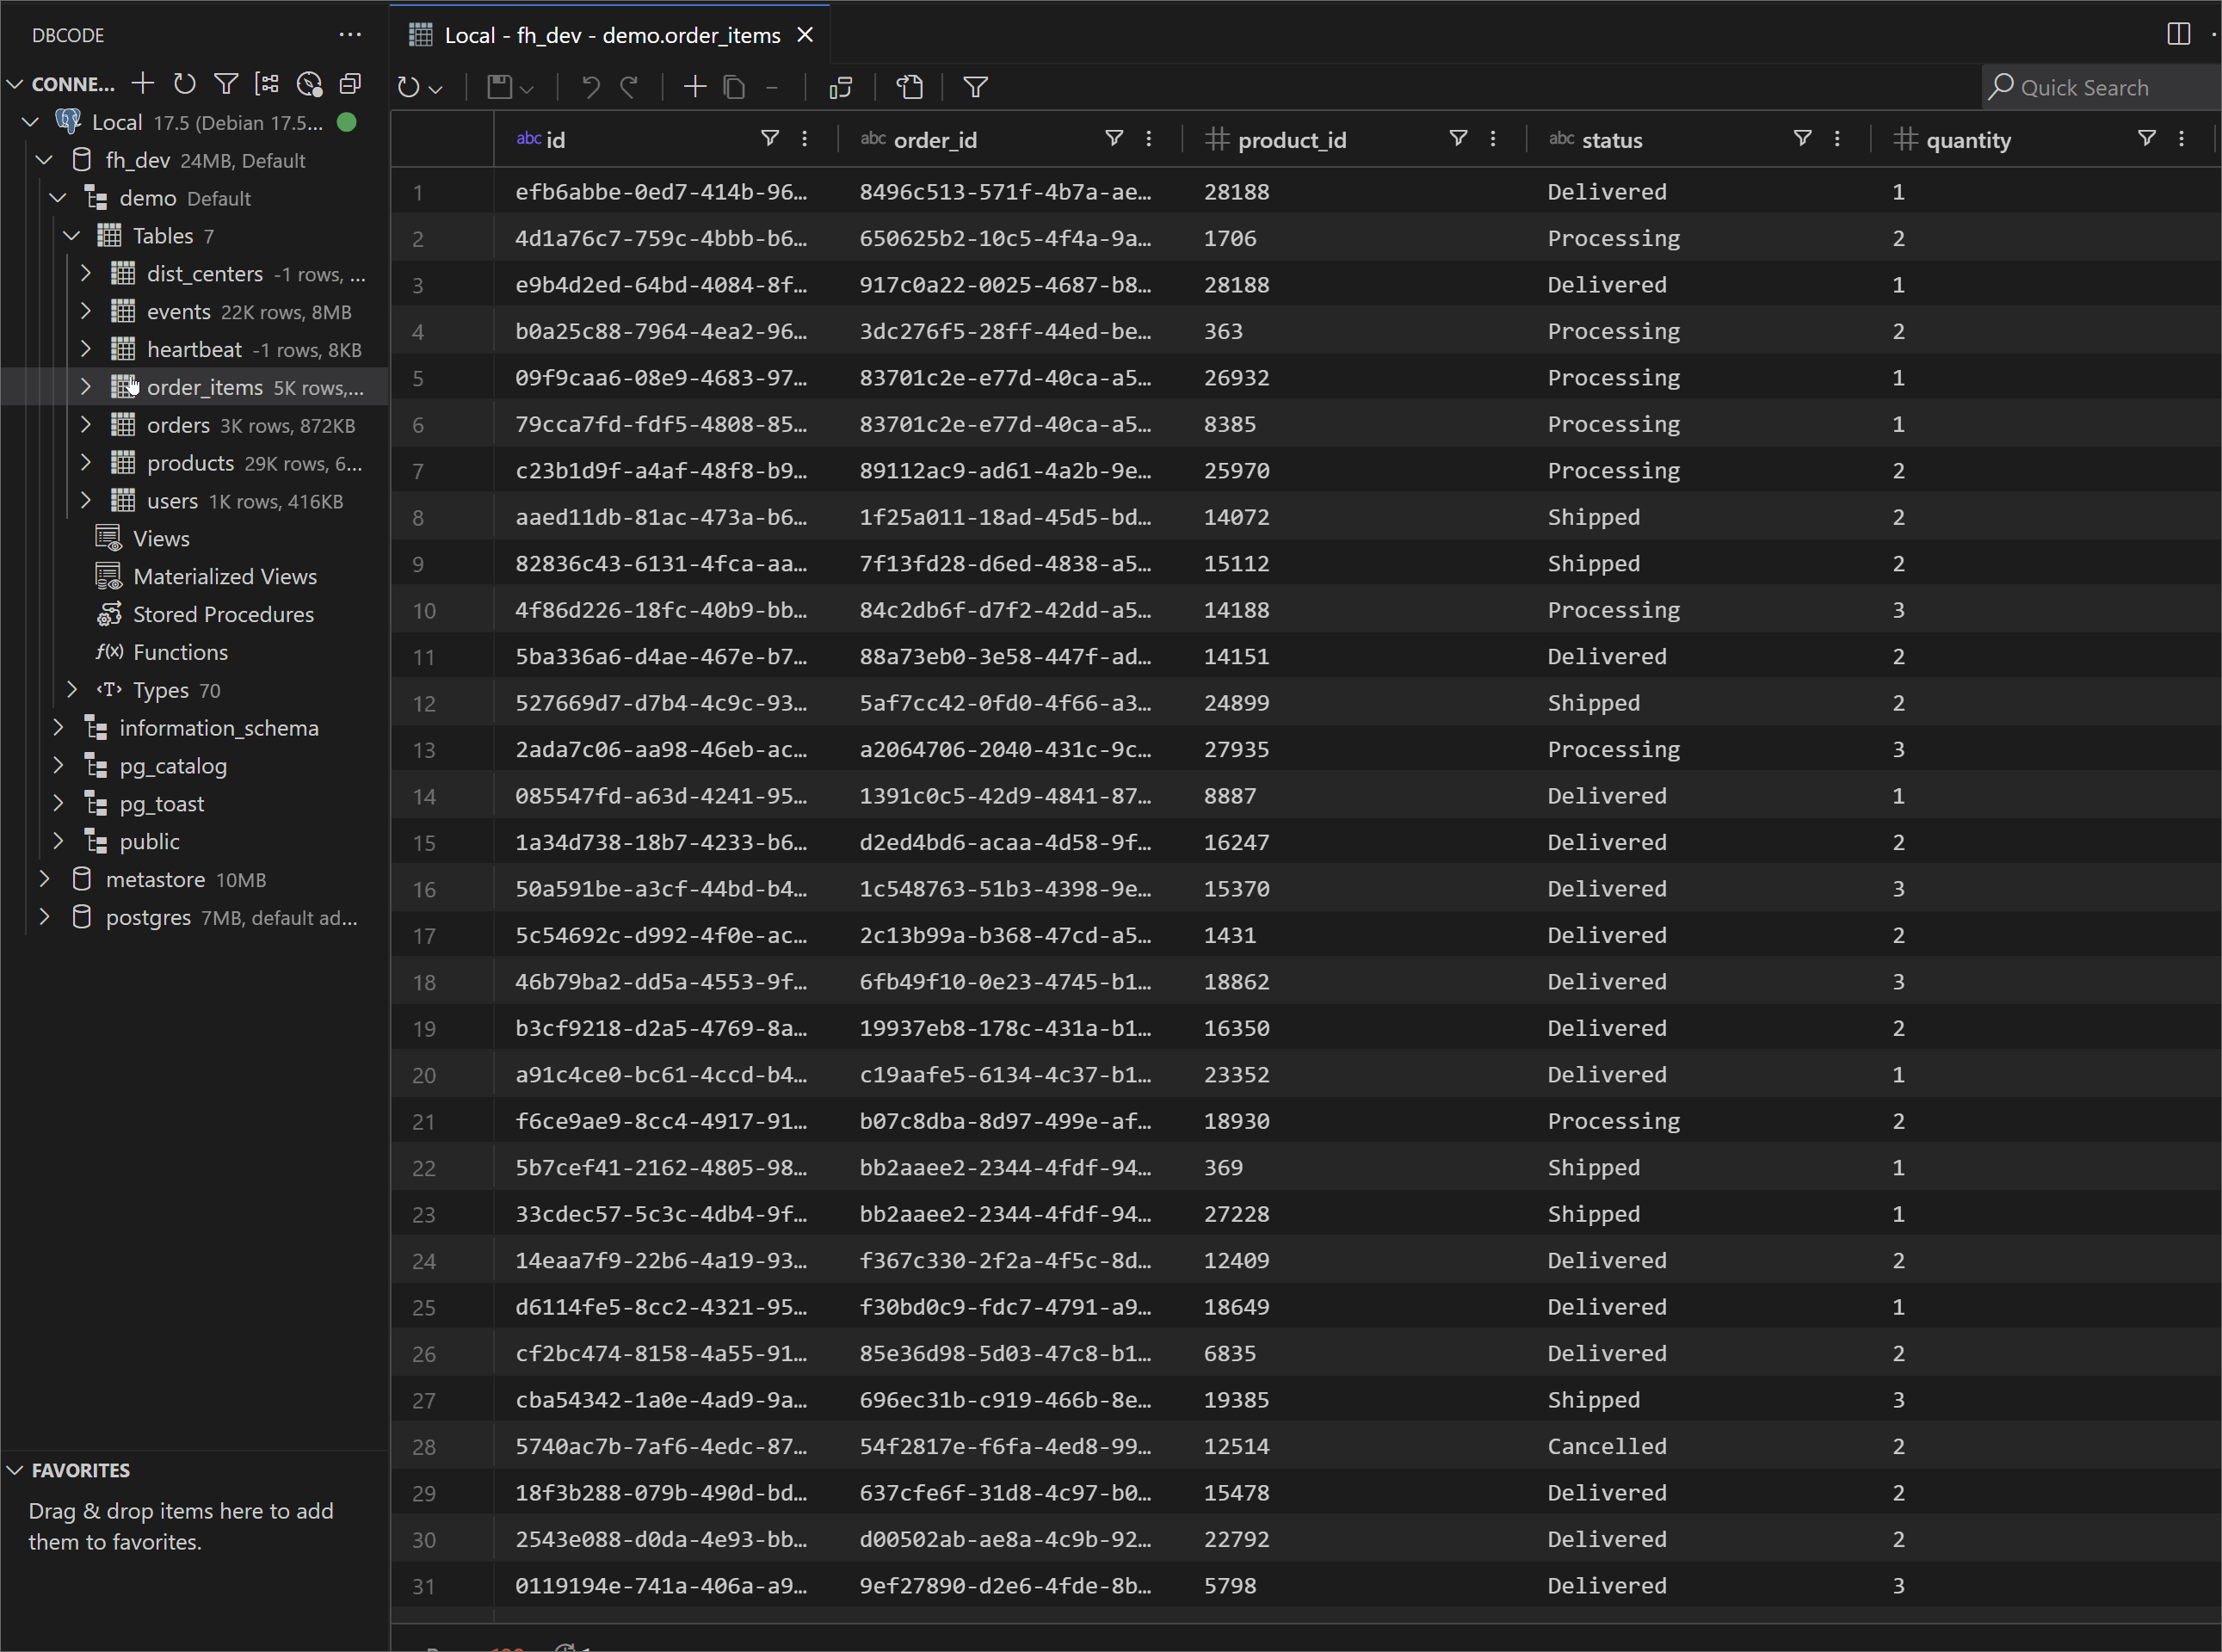The height and width of the screenshot is (1652, 2222).
Task: Toggle the split editor layout icon
Action: coord(2178,34)
